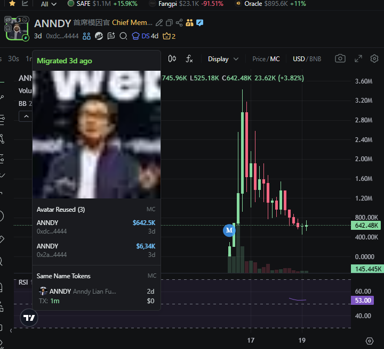Expand chart to fullscreen
This screenshot has height=349, width=384.
(358, 59)
